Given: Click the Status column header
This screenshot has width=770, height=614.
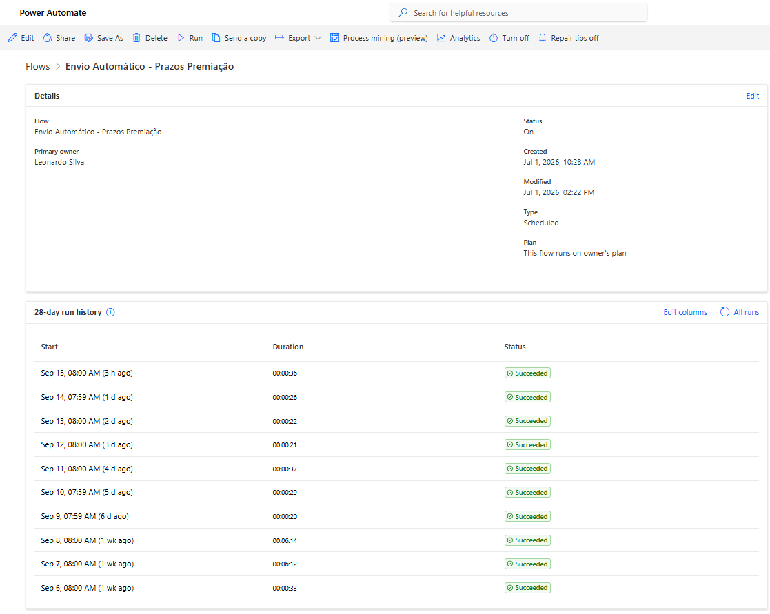Looking at the screenshot, I should [515, 347].
